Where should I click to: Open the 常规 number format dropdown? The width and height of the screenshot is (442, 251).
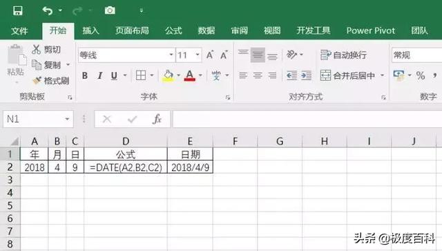click(416, 55)
